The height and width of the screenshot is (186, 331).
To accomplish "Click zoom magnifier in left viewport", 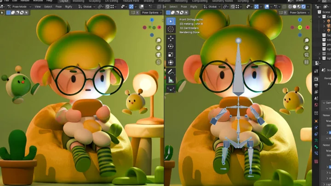I will (158, 40).
